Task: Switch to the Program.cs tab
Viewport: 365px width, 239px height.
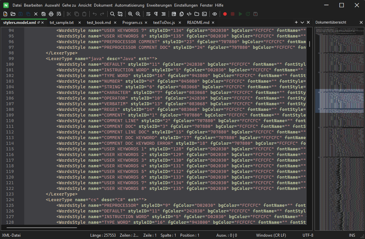Action: click(132, 23)
